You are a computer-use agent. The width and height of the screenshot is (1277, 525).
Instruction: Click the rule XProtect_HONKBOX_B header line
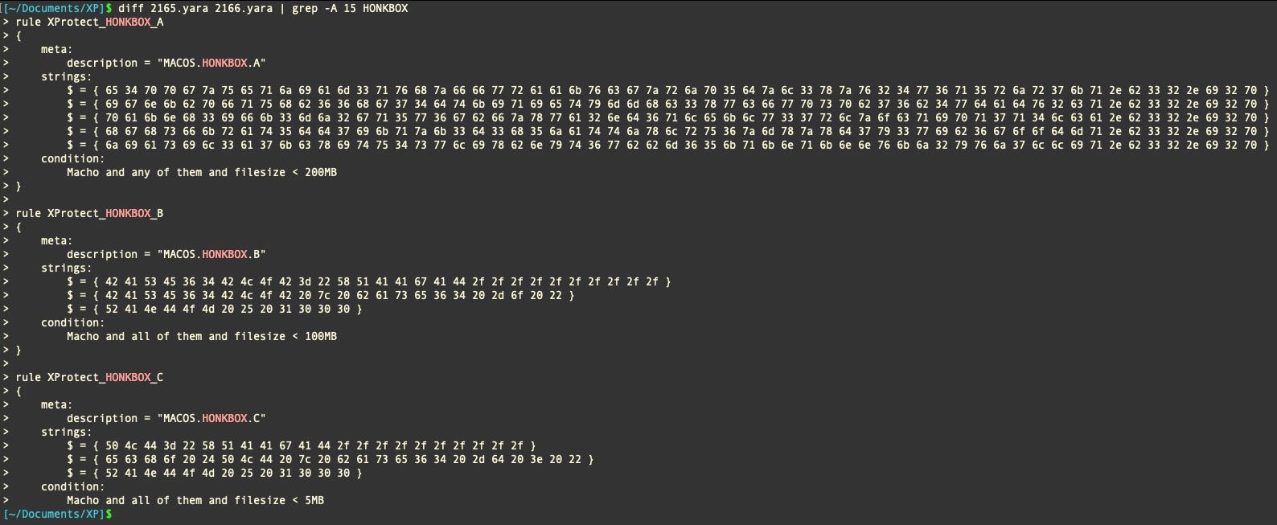[x=89, y=213]
